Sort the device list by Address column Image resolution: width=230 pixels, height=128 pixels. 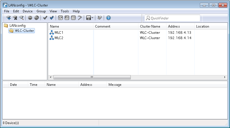[174, 26]
